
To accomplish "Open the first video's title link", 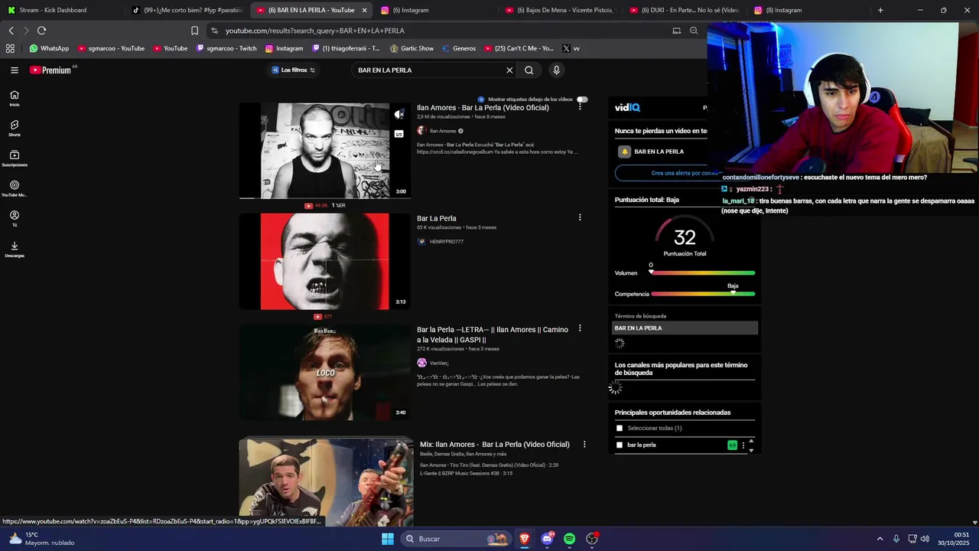I will tap(483, 108).
